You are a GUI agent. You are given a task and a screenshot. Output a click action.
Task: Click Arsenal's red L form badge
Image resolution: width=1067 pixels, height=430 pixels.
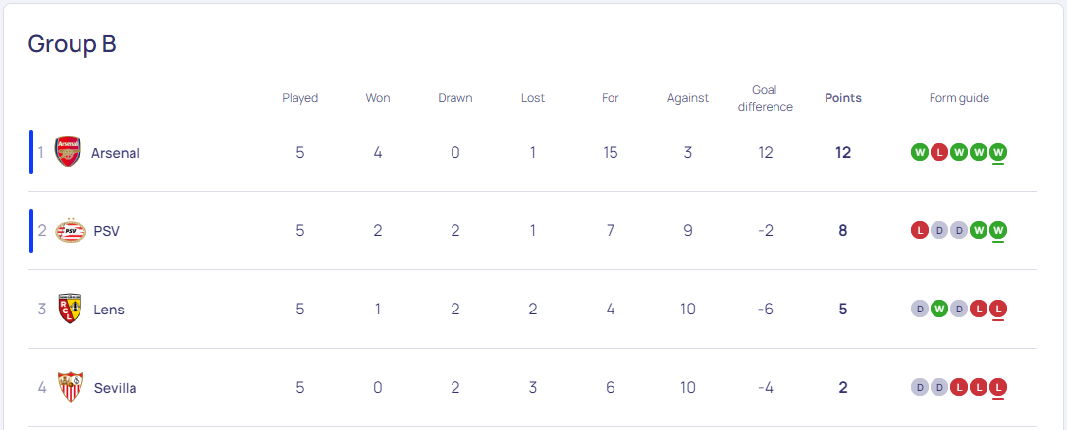939,152
